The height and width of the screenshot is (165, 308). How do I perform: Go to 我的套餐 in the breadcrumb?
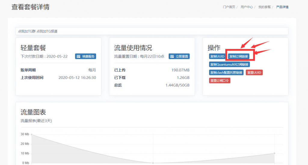pyautogui.click(x=264, y=7)
